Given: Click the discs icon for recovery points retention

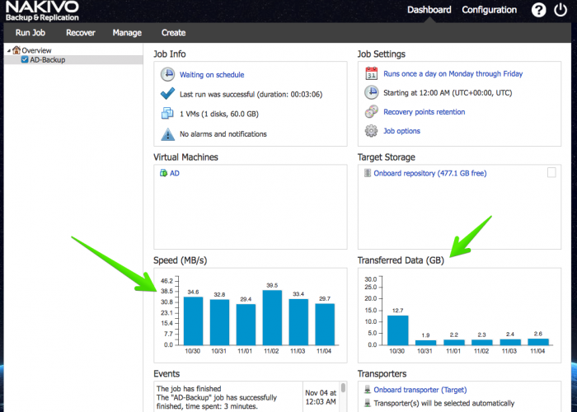Looking at the screenshot, I should point(371,111).
